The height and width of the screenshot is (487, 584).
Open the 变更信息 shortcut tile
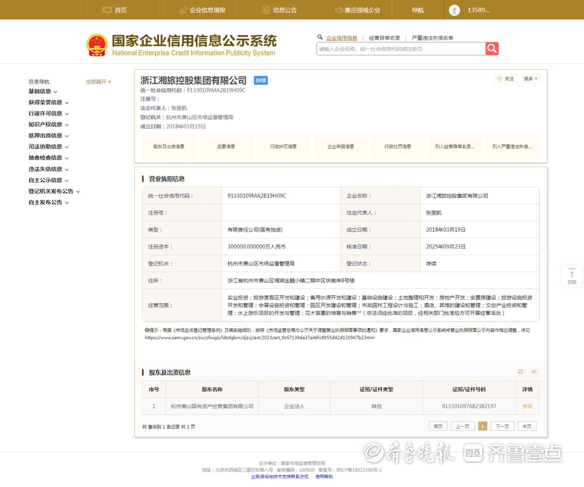[226, 146]
